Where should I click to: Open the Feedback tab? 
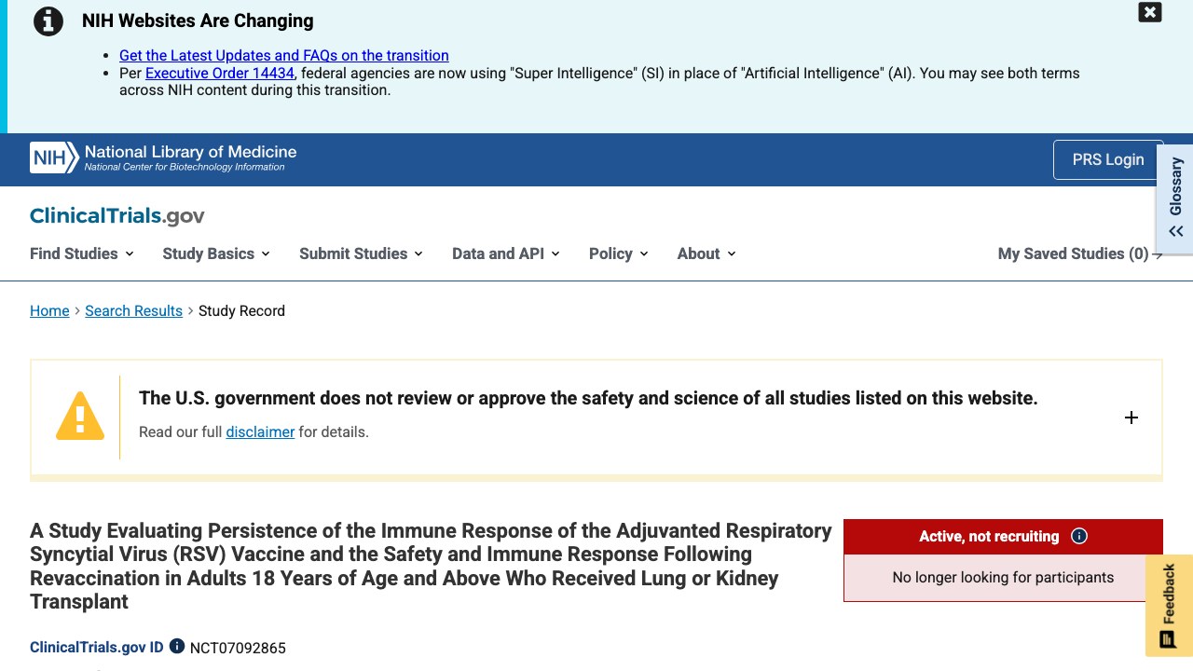pyautogui.click(x=1169, y=606)
